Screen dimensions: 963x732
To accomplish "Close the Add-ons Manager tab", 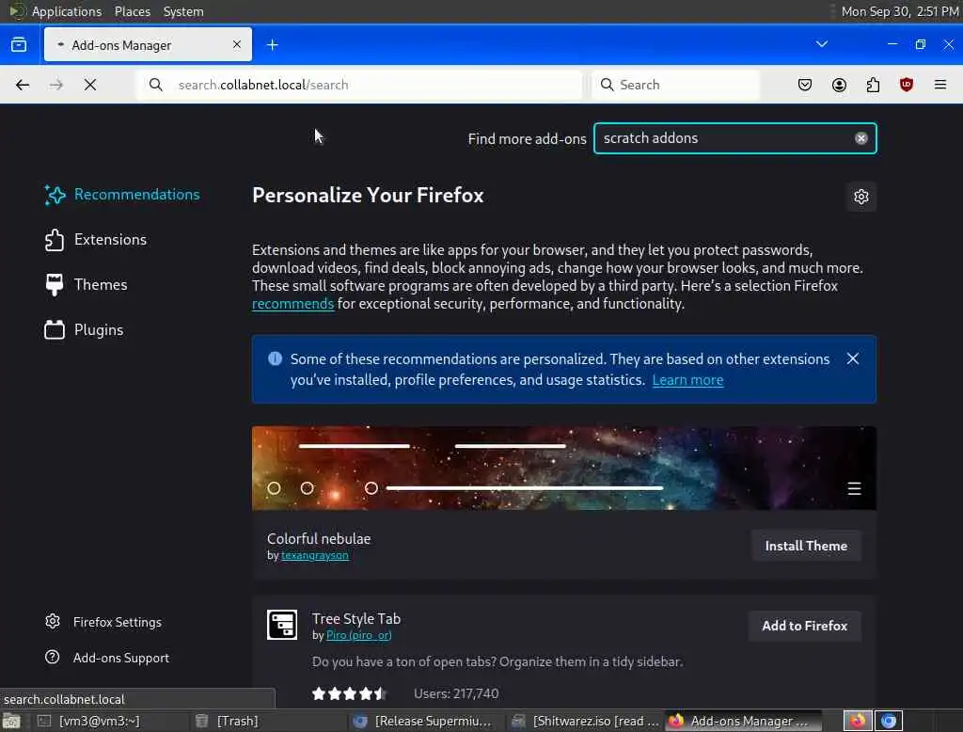I will (x=237, y=44).
